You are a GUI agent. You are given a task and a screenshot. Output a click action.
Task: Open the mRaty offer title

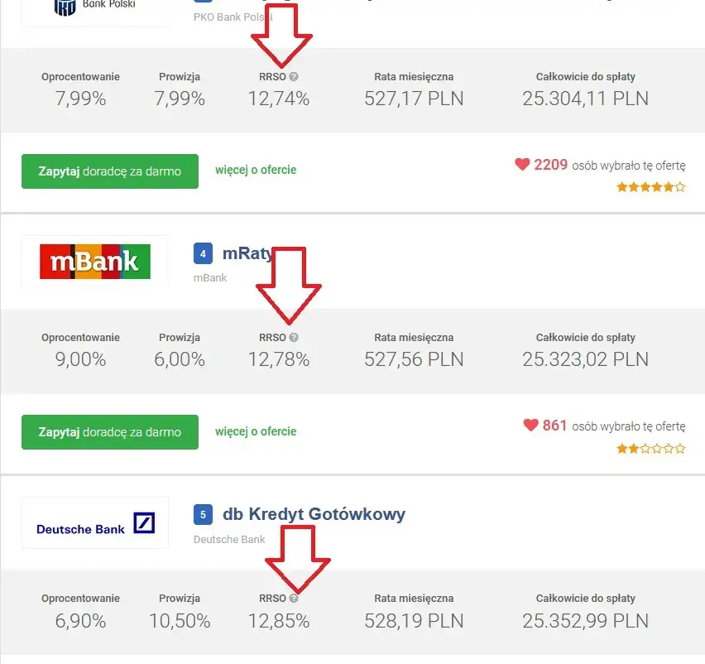coord(247,253)
